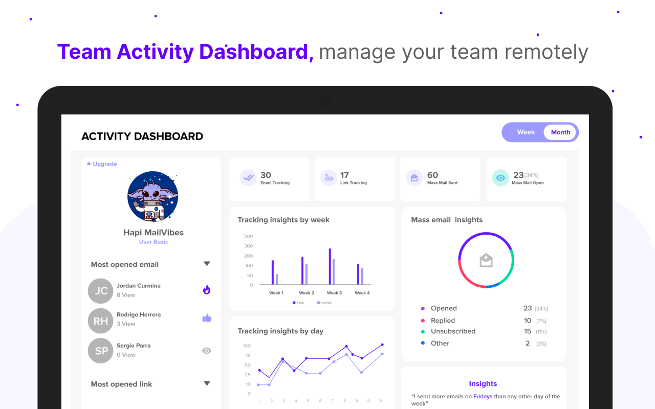This screenshot has height=409, width=655.
Task: Click the Week 4 label on bar chart
Action: click(x=362, y=293)
